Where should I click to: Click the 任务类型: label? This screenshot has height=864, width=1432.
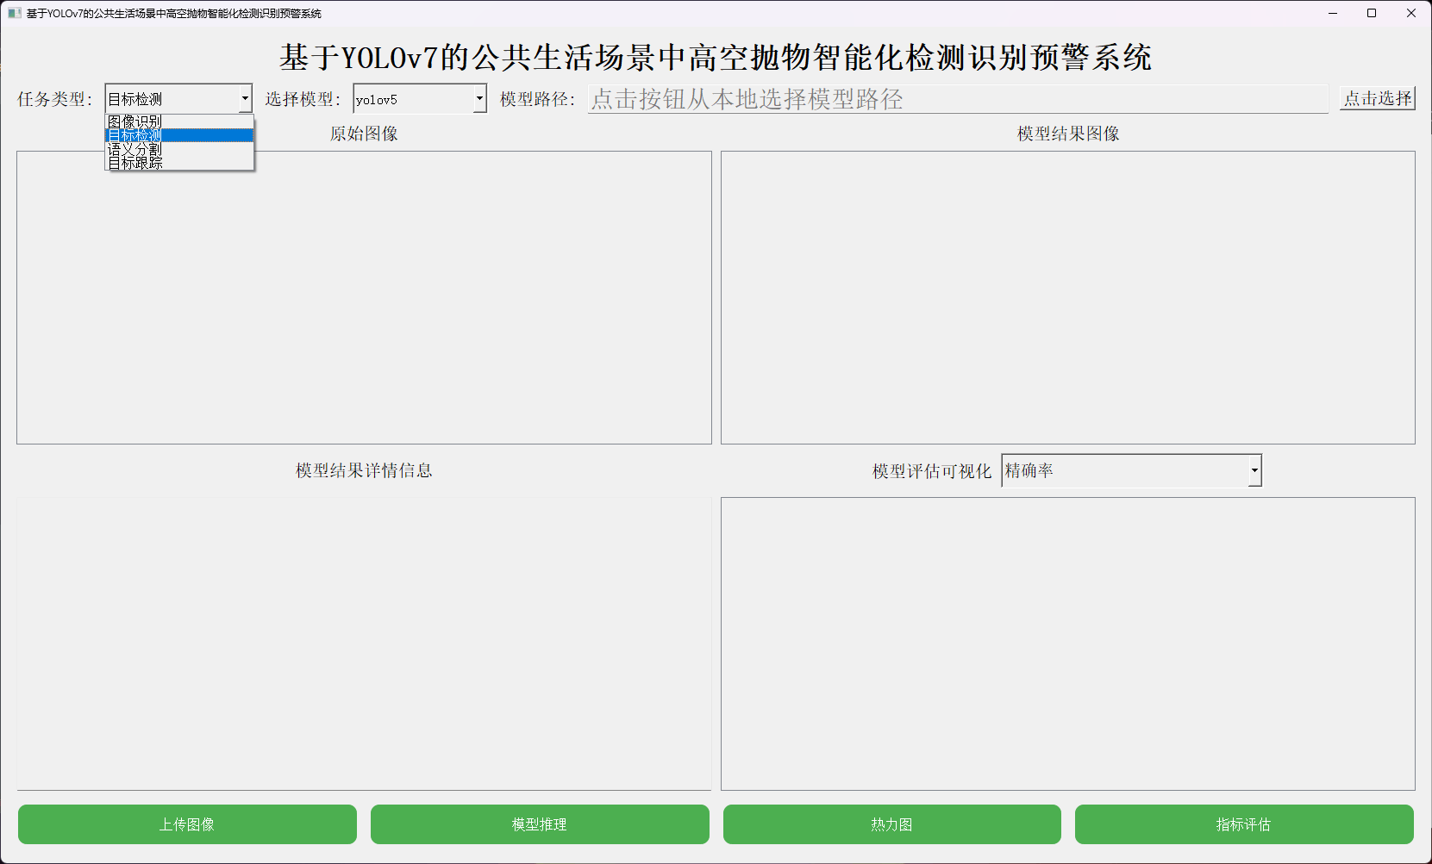click(54, 99)
